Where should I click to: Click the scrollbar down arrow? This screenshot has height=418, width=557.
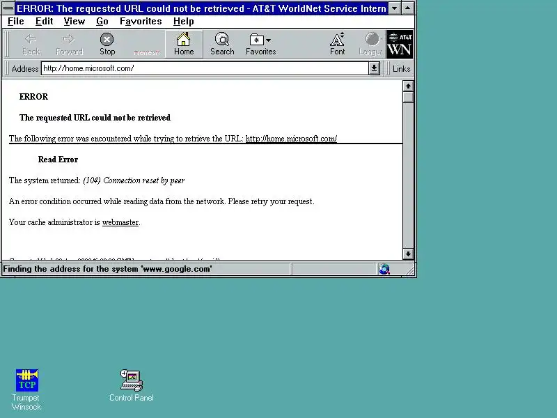[408, 254]
